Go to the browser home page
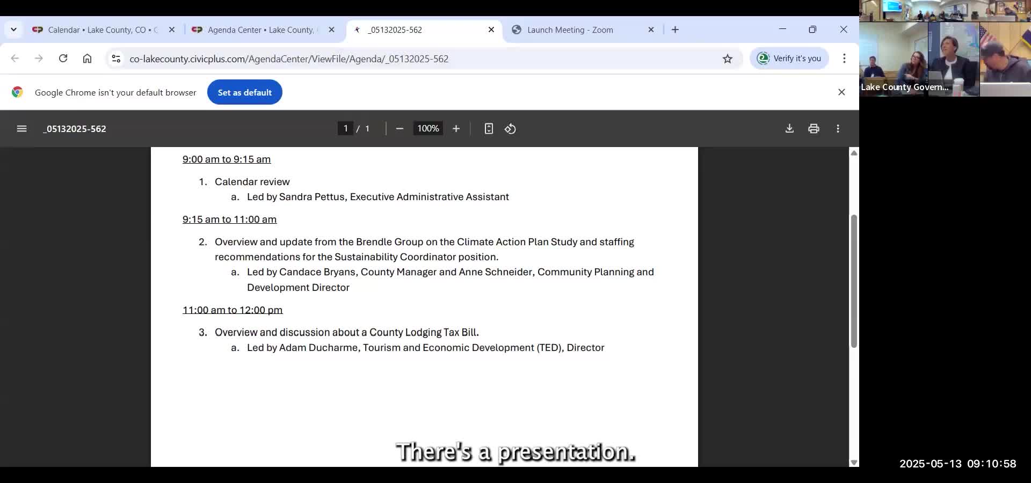The width and height of the screenshot is (1031, 483). (x=87, y=58)
